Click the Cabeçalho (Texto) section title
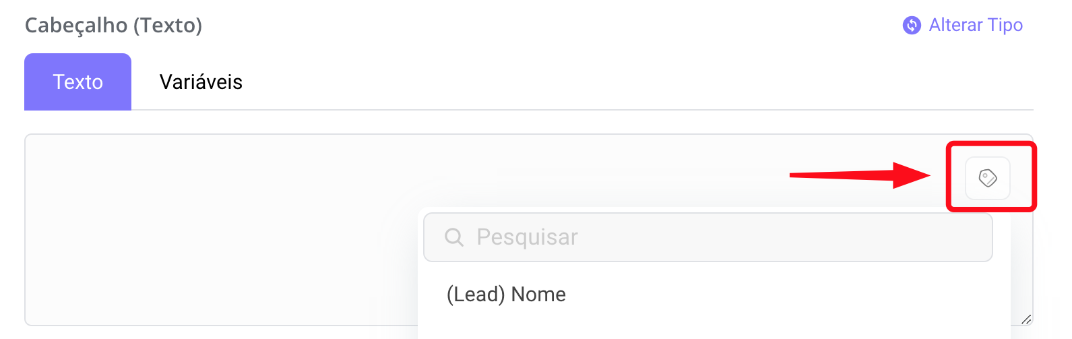1072x339 pixels. coord(113,26)
